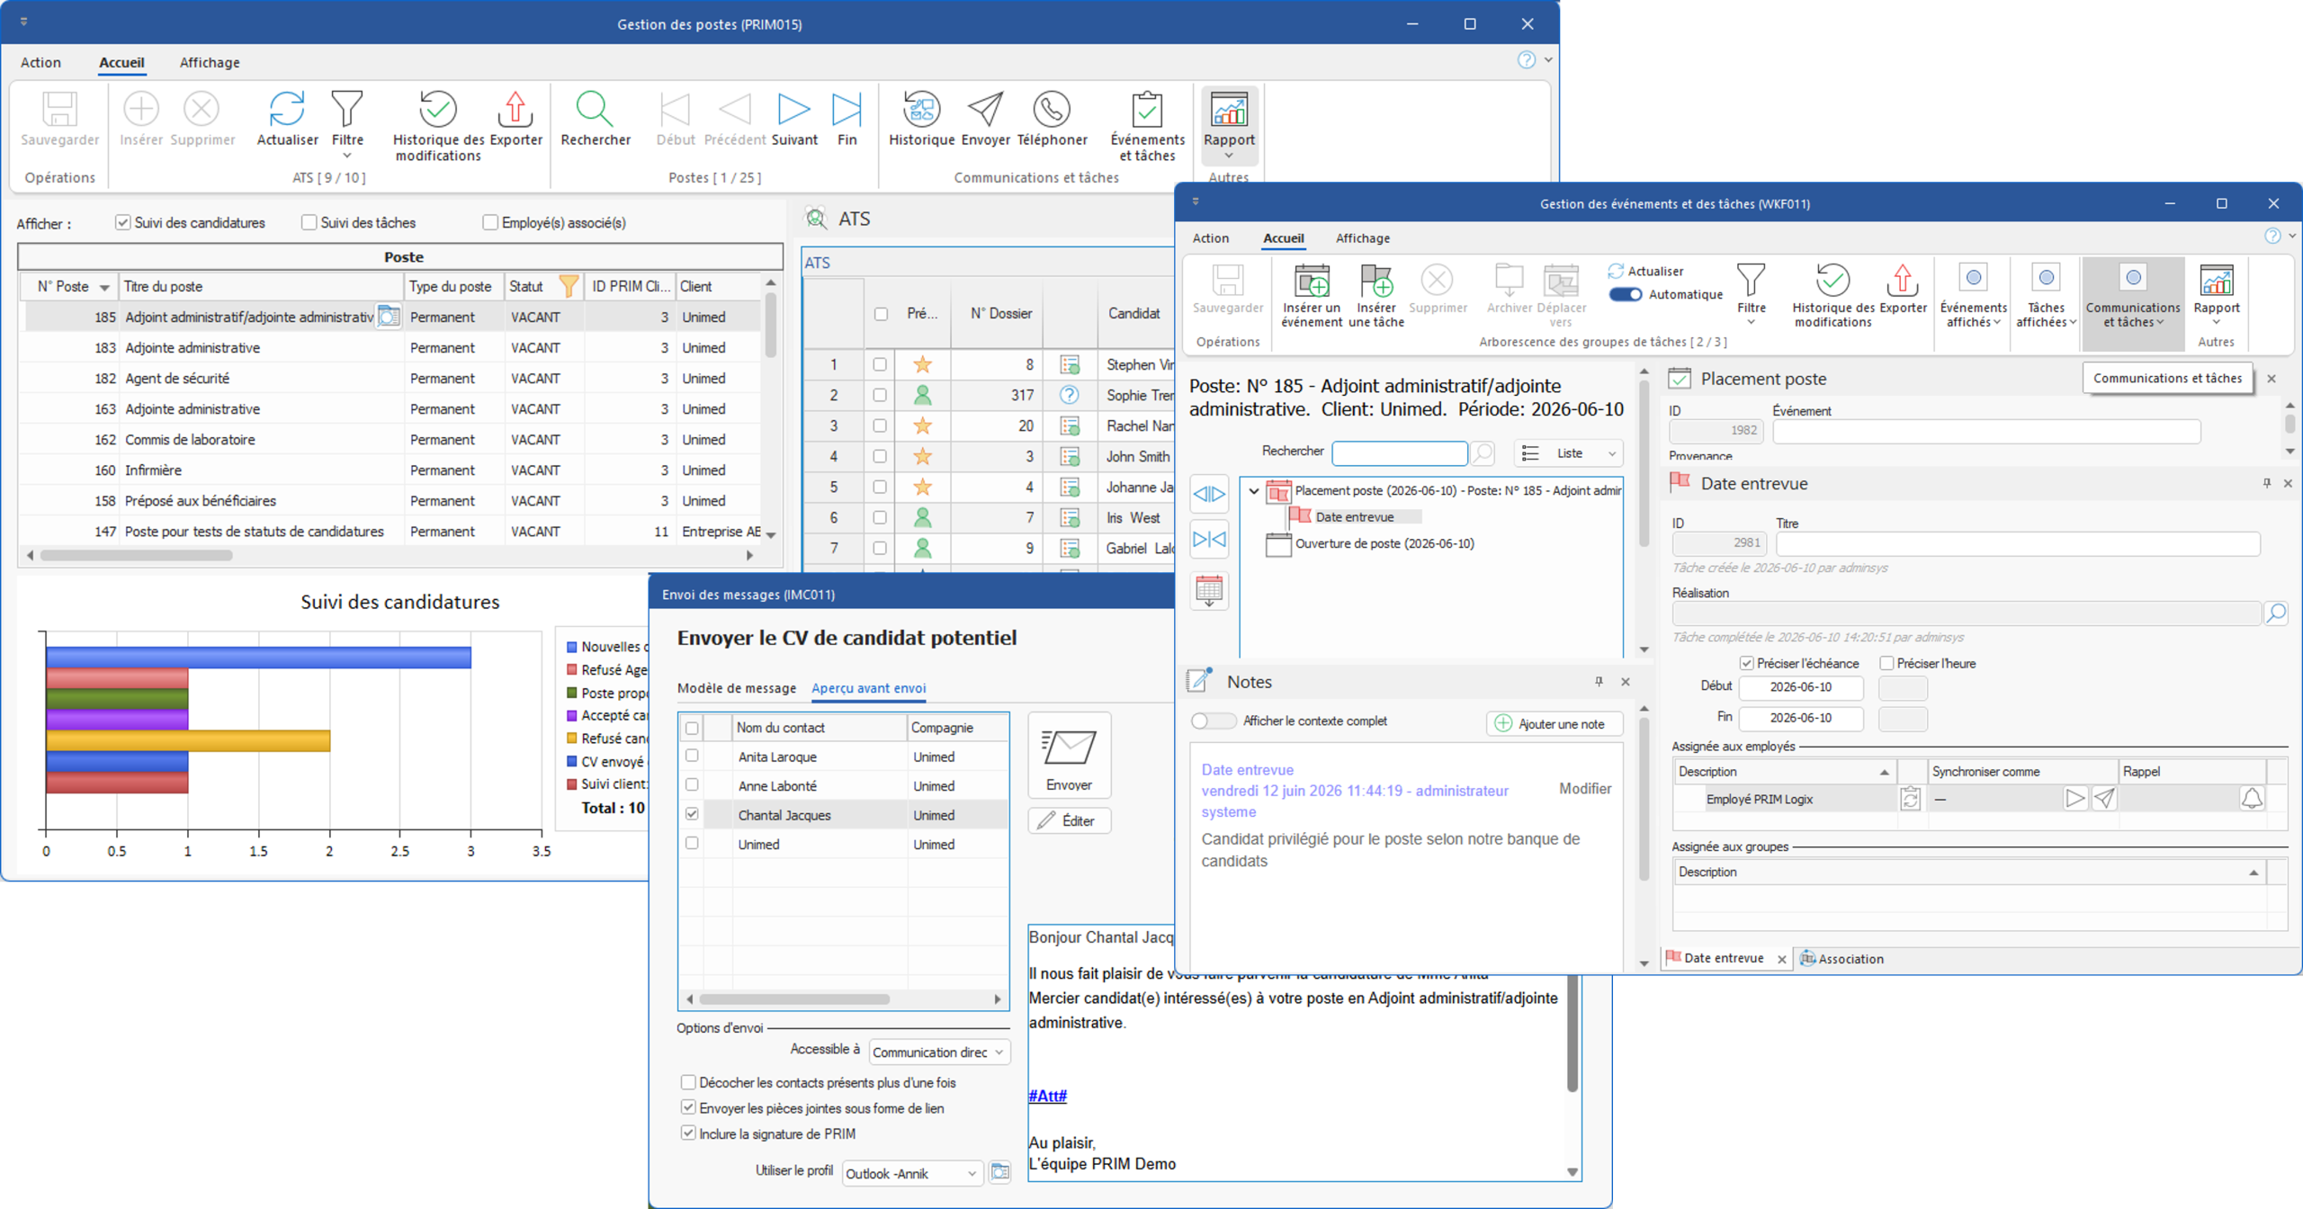
Task: Open the Liste view dropdown
Action: (1569, 453)
